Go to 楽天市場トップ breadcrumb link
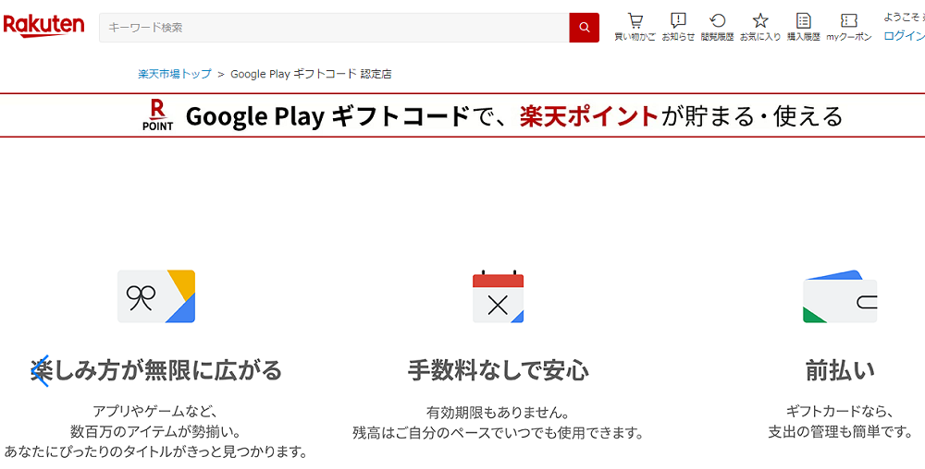Viewport: 925px width, 469px height. [x=175, y=74]
